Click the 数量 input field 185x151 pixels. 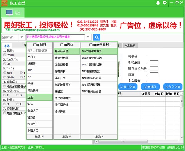[154, 74]
